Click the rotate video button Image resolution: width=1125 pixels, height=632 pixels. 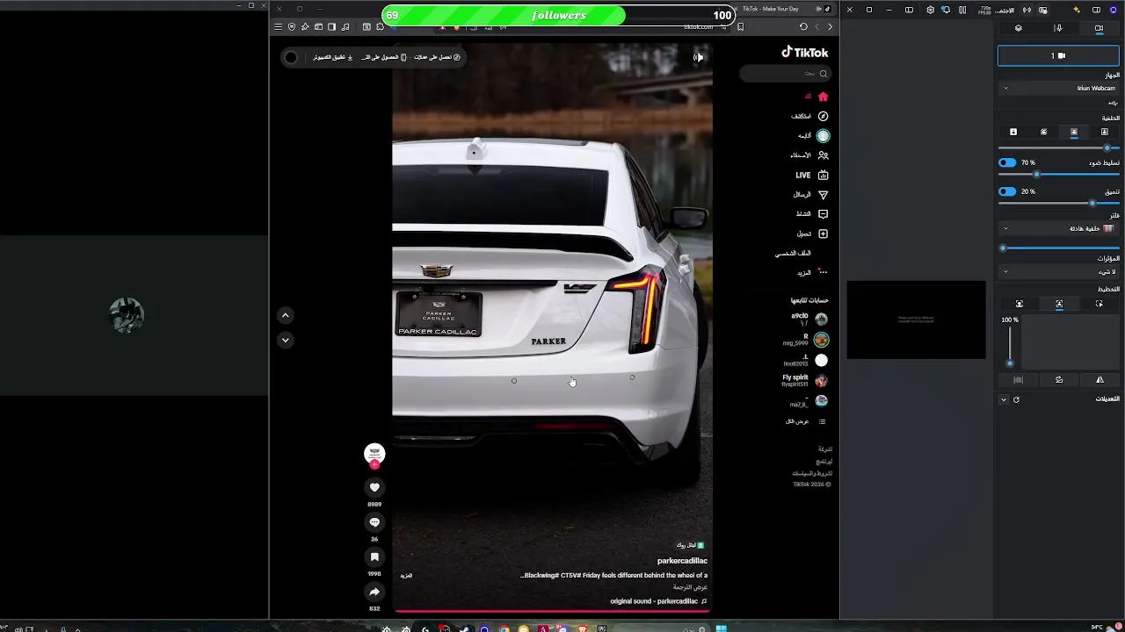(1059, 380)
